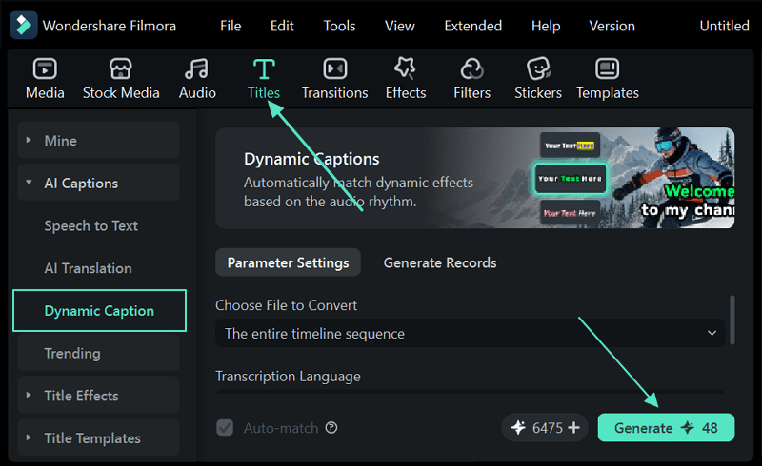Open the Transitions panel icon
The width and height of the screenshot is (762, 466).
coord(334,68)
